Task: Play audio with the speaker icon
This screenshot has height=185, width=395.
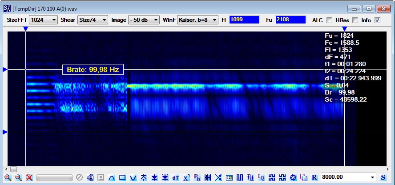Action: [90, 177]
